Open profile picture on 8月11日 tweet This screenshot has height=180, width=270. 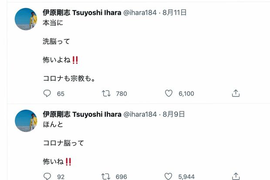(26, 20)
